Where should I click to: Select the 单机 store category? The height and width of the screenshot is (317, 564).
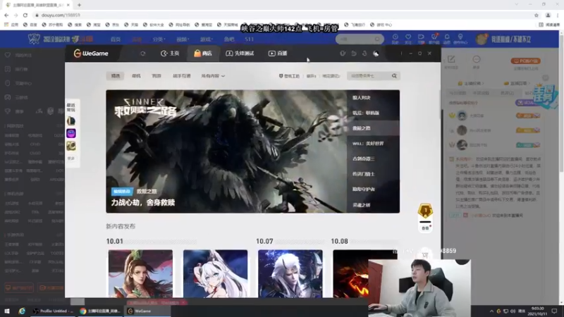[x=136, y=76]
